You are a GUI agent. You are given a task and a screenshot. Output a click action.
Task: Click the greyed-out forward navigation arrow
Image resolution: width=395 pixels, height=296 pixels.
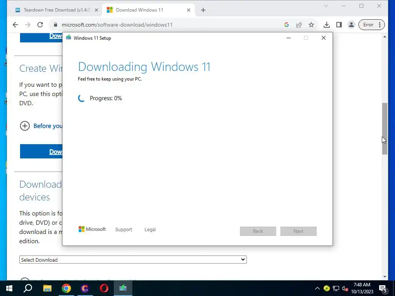[x=28, y=25]
